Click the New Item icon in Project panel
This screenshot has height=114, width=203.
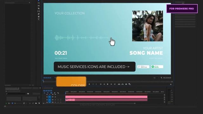coord(39,103)
